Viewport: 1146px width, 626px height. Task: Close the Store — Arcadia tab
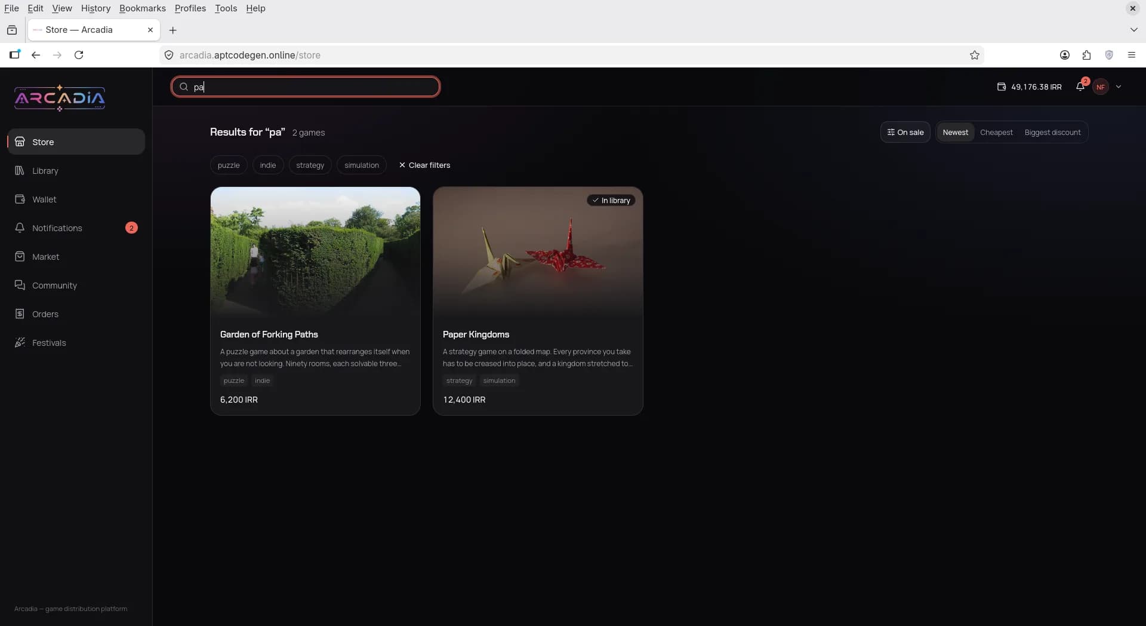coord(150,30)
